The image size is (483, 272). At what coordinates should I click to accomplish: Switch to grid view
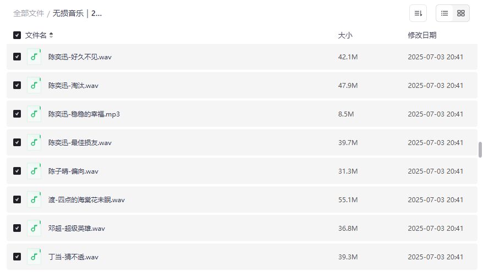click(x=461, y=13)
